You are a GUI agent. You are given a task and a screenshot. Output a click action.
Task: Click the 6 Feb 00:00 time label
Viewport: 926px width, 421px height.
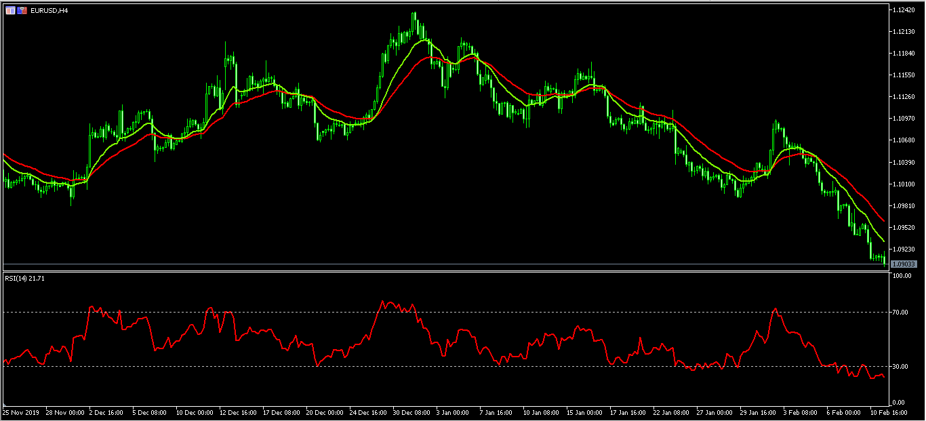[x=844, y=412]
